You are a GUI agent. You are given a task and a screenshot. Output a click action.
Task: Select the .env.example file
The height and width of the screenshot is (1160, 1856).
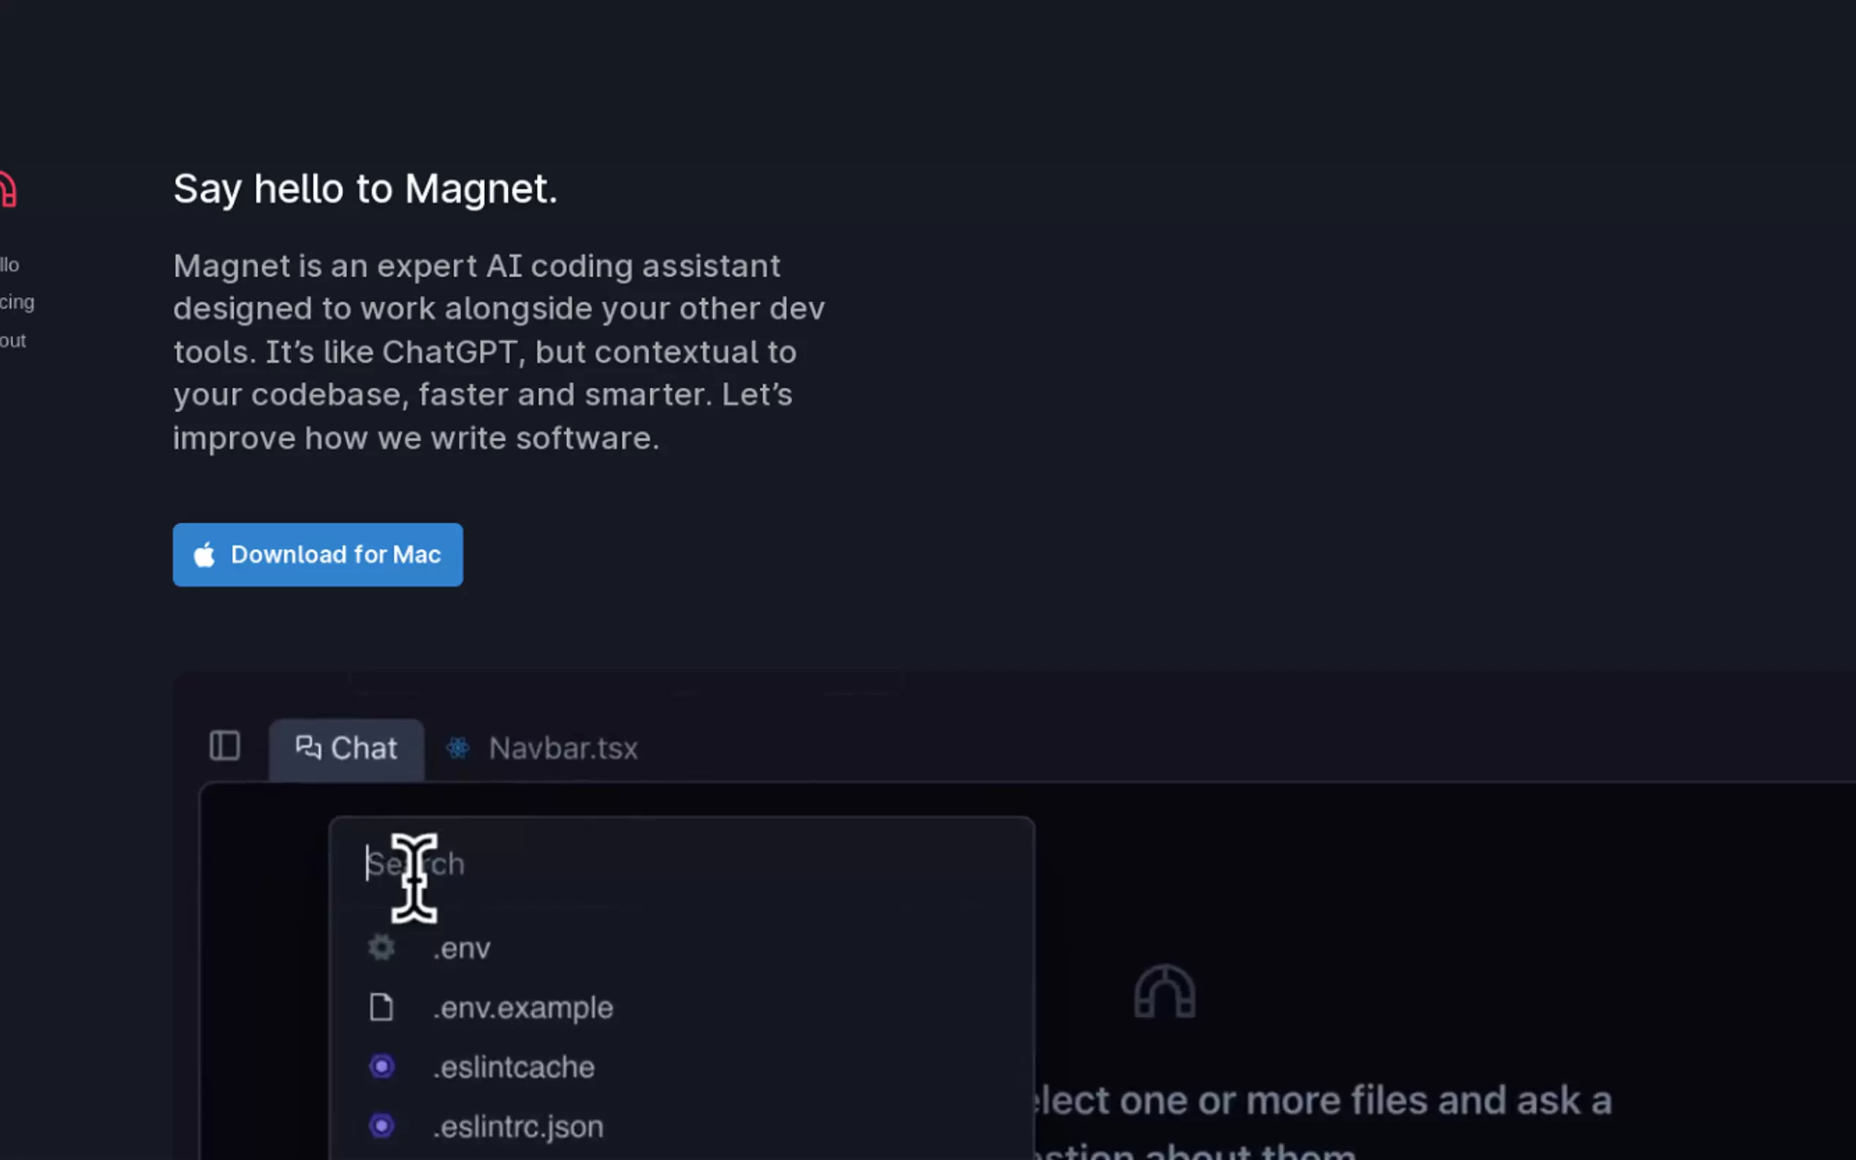(522, 1007)
